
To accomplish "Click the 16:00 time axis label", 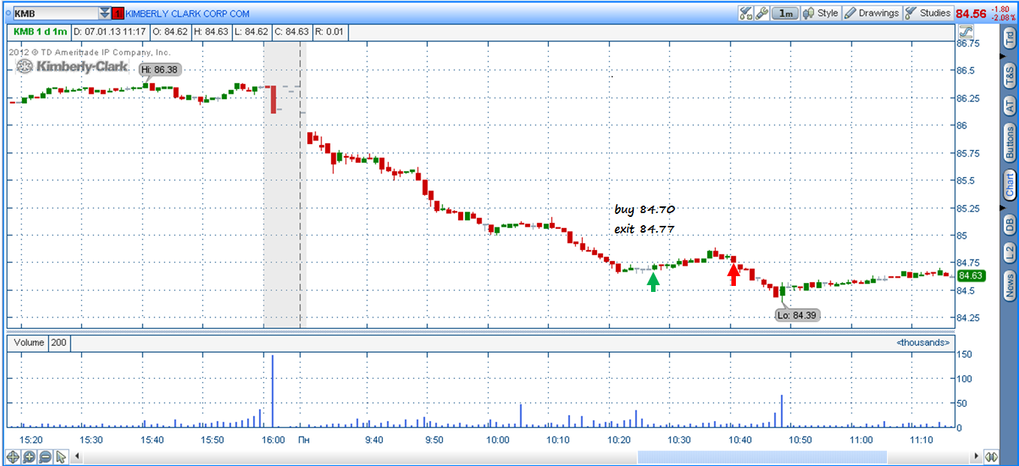I will click(273, 440).
